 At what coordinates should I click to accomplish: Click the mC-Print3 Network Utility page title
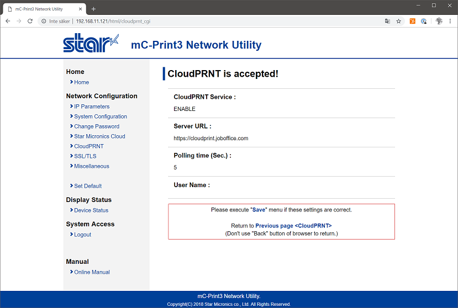pos(196,45)
